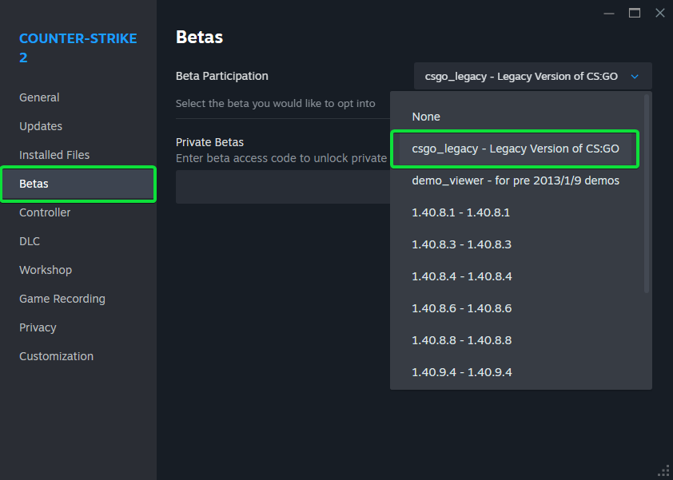Screen dimensions: 673x480
Task: Open the General settings tab
Action: [39, 97]
